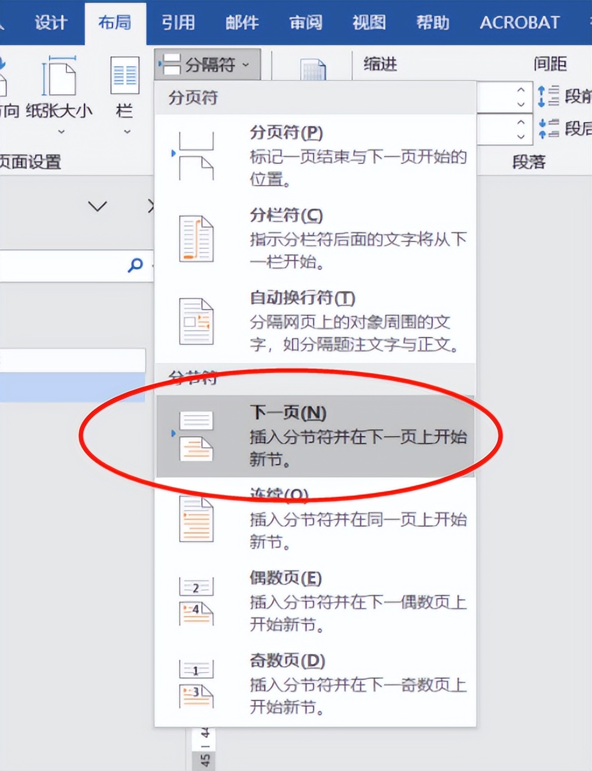Viewport: 592px width, 771px height.
Task: Click the even page section break icon
Action: (x=196, y=601)
